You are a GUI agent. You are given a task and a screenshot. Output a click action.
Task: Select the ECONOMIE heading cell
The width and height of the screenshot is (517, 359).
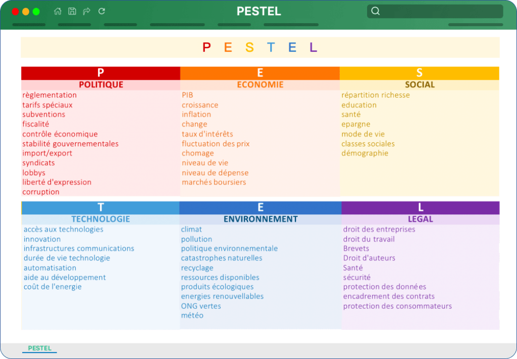pyautogui.click(x=260, y=85)
